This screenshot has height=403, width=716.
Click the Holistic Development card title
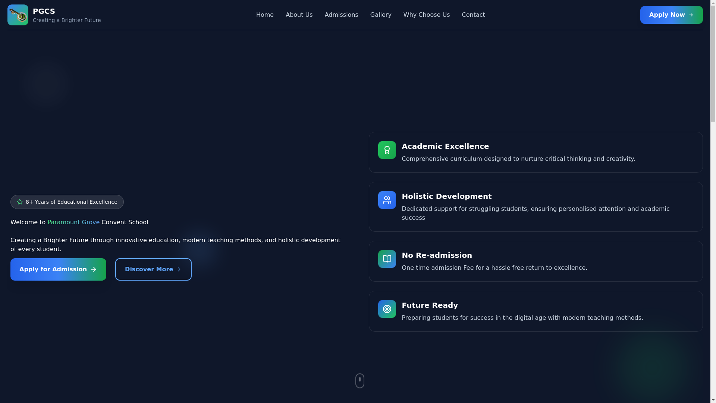(446, 196)
